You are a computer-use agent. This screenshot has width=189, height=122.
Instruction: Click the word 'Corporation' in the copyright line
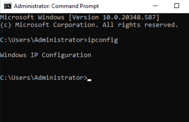pyautogui.click(x=76, y=25)
